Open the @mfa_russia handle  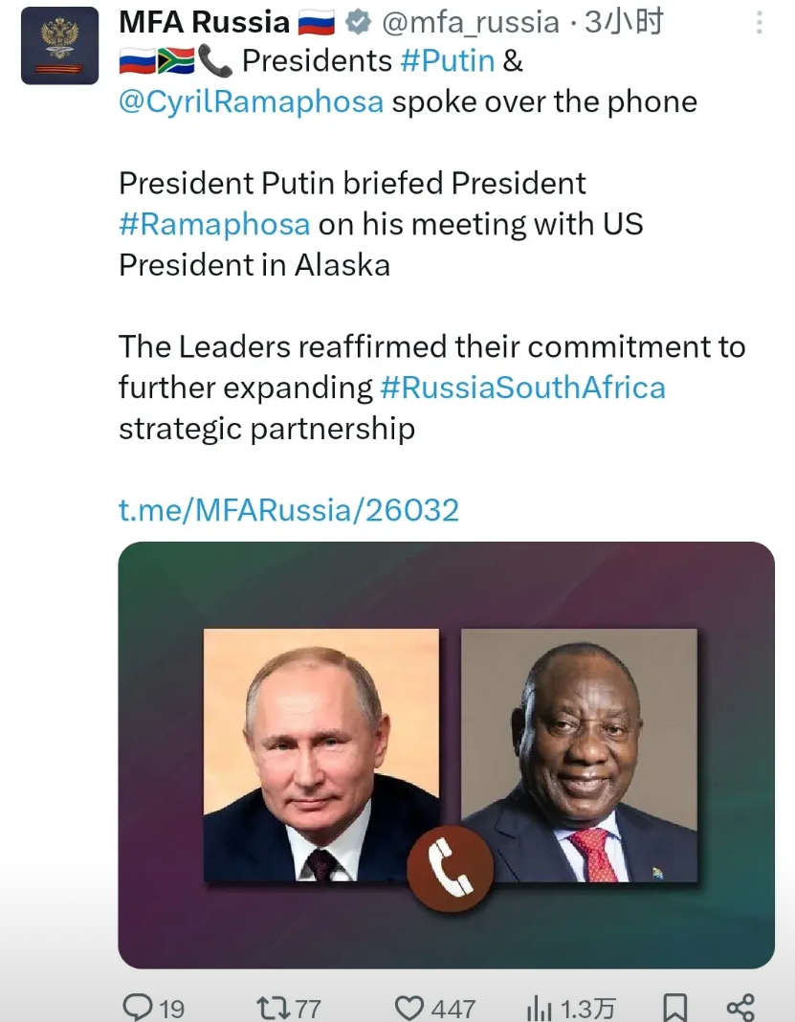click(x=471, y=22)
